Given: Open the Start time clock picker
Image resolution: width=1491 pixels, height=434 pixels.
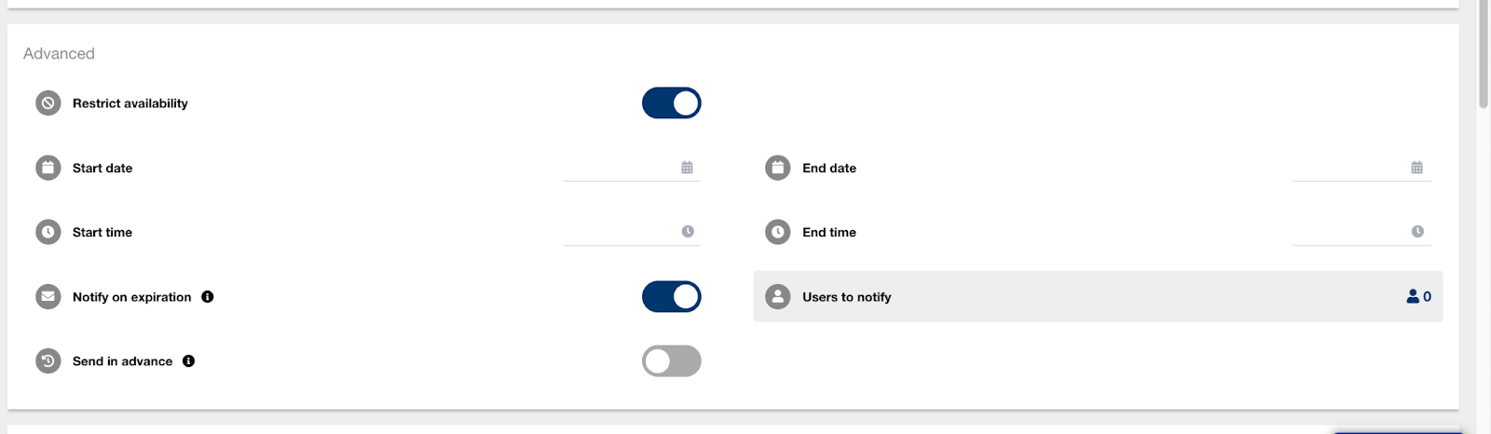Looking at the screenshot, I should tap(688, 232).
